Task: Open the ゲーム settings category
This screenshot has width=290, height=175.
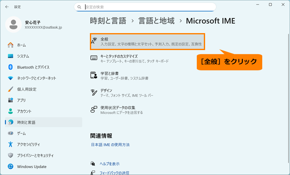Action: pos(43,133)
